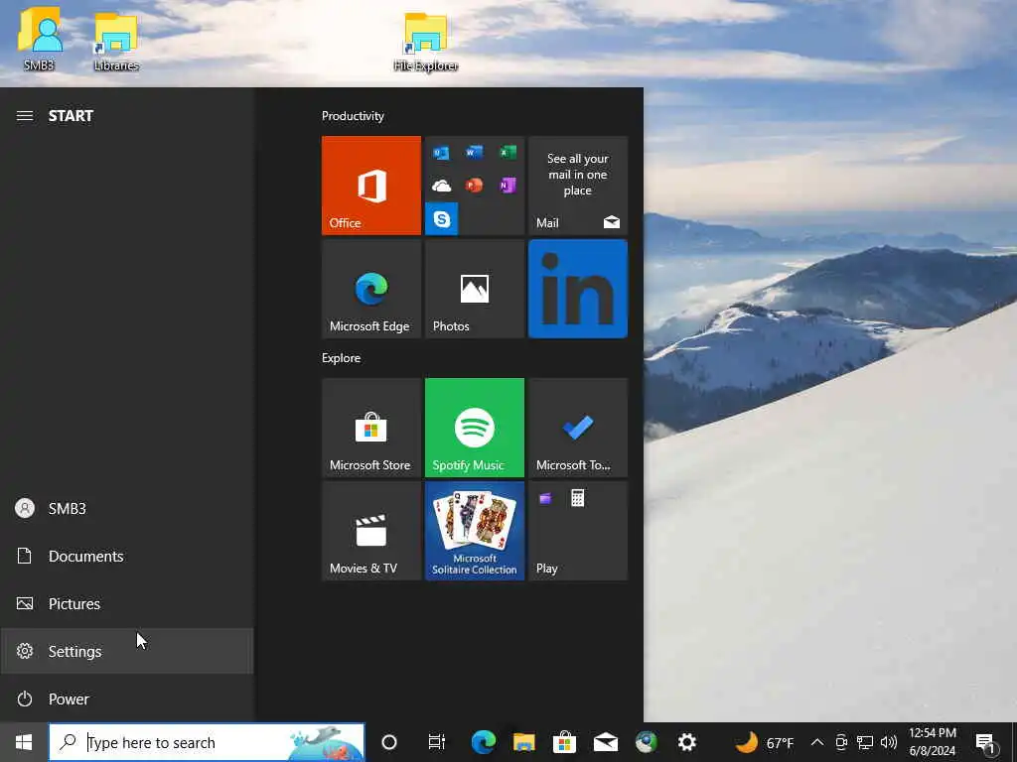
Task: Open Microsoft Store from the taskbar
Action: (x=564, y=742)
